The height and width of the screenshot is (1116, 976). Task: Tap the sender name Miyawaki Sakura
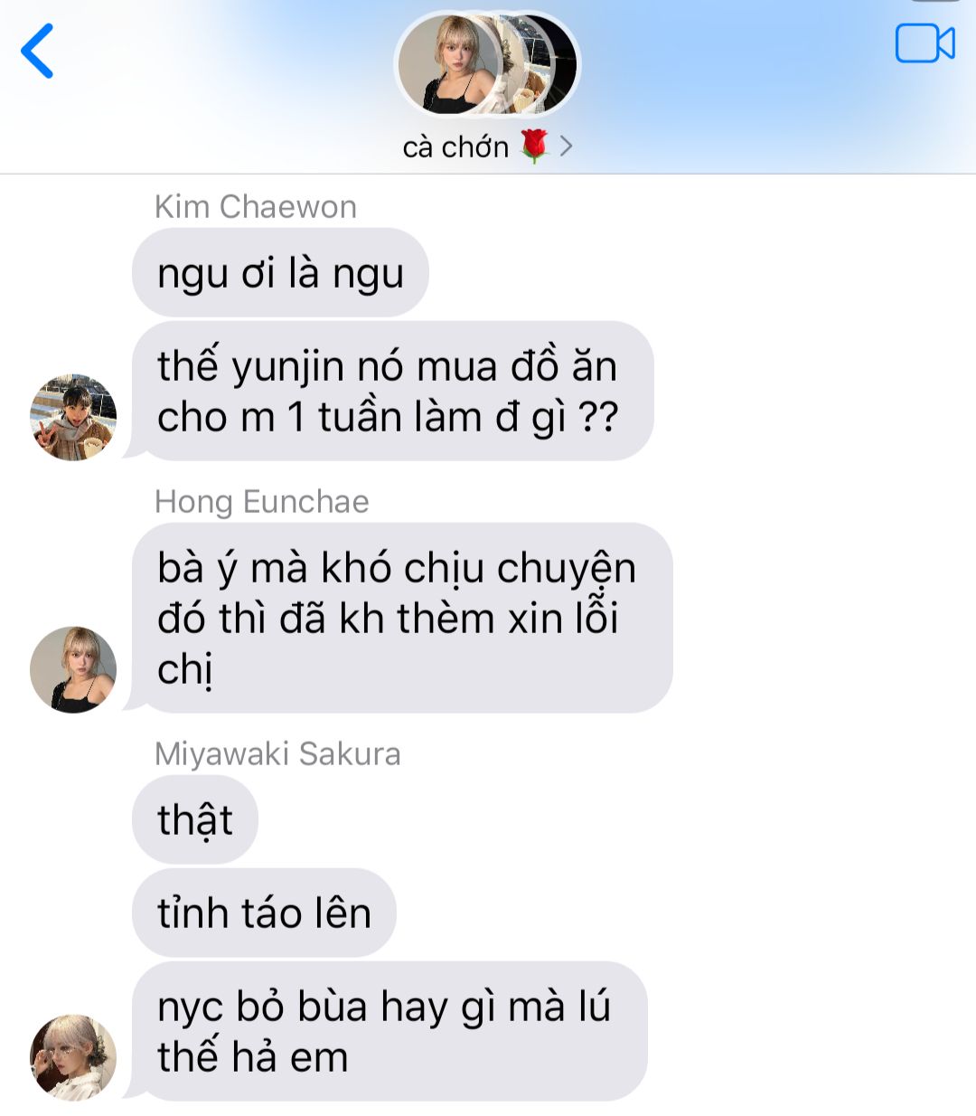coord(277,754)
